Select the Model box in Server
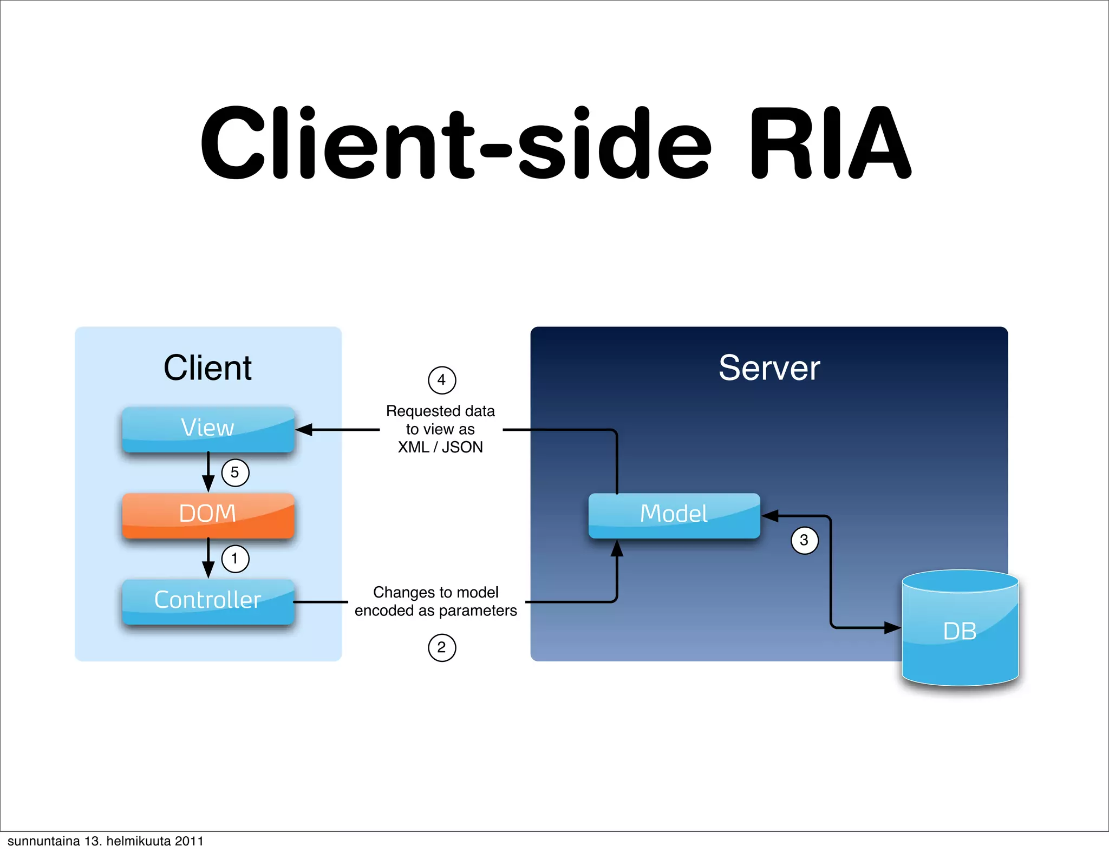This screenshot has width=1109, height=853. 674,515
